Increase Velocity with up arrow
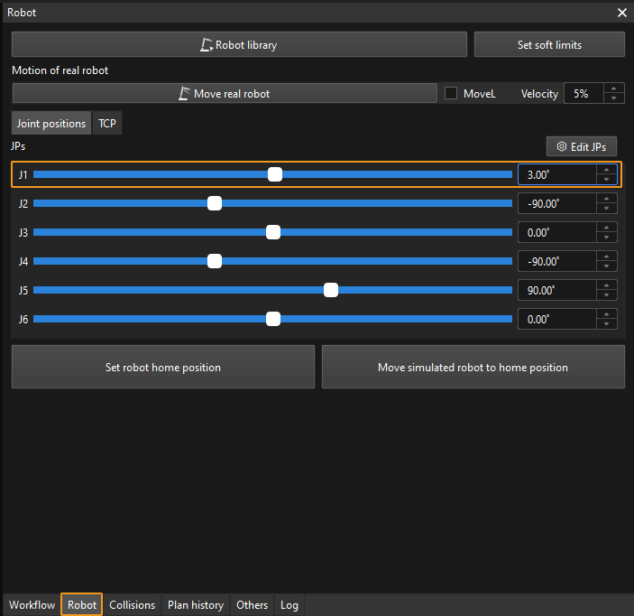 613,89
